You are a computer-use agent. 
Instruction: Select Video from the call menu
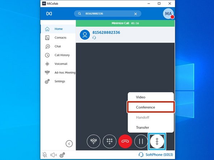pyautogui.click(x=151, y=97)
